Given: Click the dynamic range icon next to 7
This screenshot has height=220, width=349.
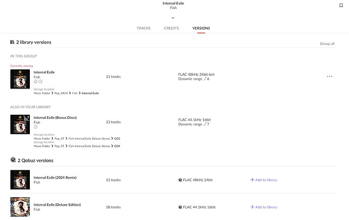Looking at the screenshot, I should pyautogui.click(x=205, y=124).
